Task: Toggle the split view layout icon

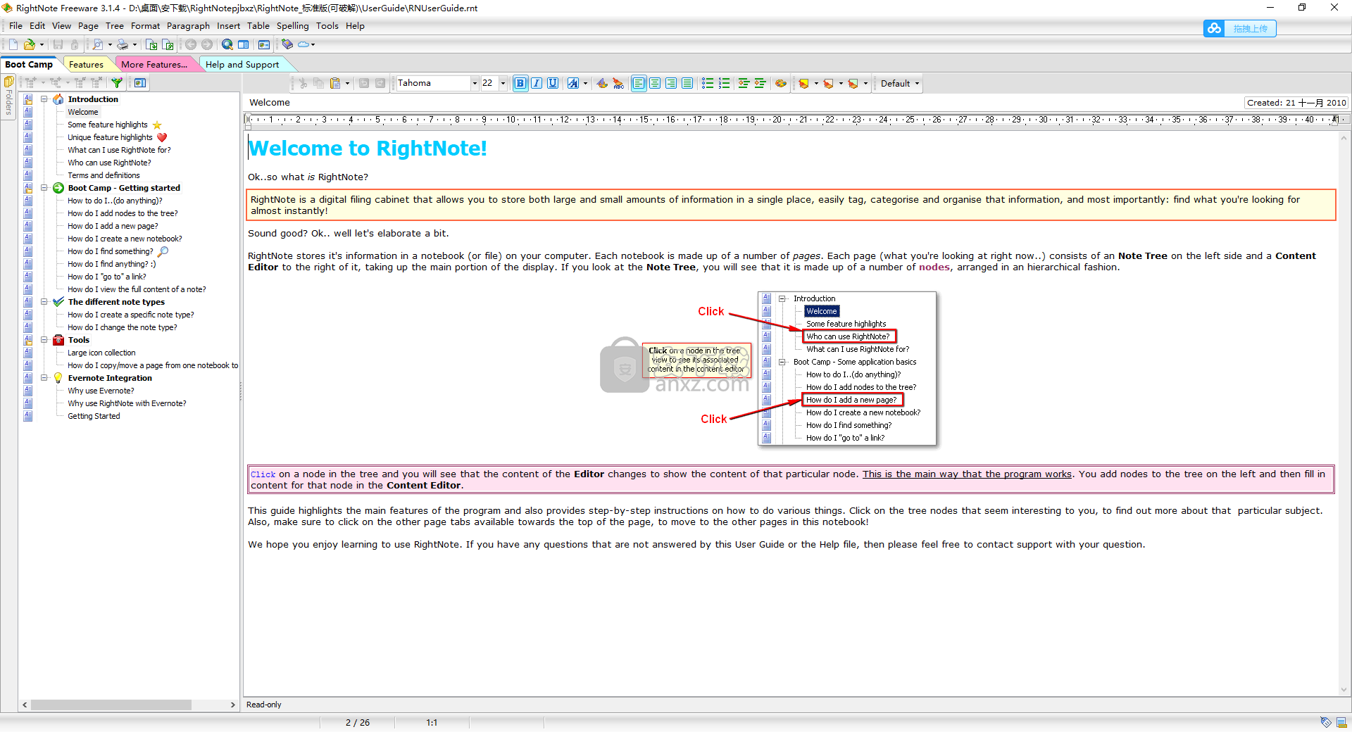Action: point(244,44)
